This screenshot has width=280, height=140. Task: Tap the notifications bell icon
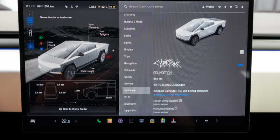[x=242, y=7]
